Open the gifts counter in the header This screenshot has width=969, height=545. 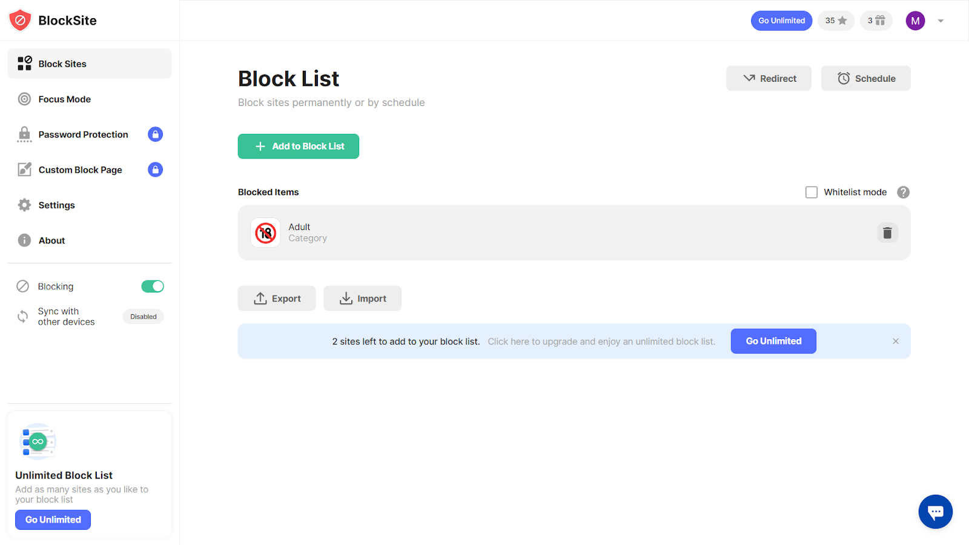point(876,20)
